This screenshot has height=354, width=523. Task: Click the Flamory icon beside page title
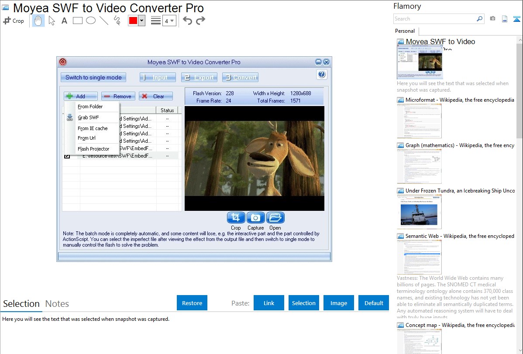pos(5,8)
